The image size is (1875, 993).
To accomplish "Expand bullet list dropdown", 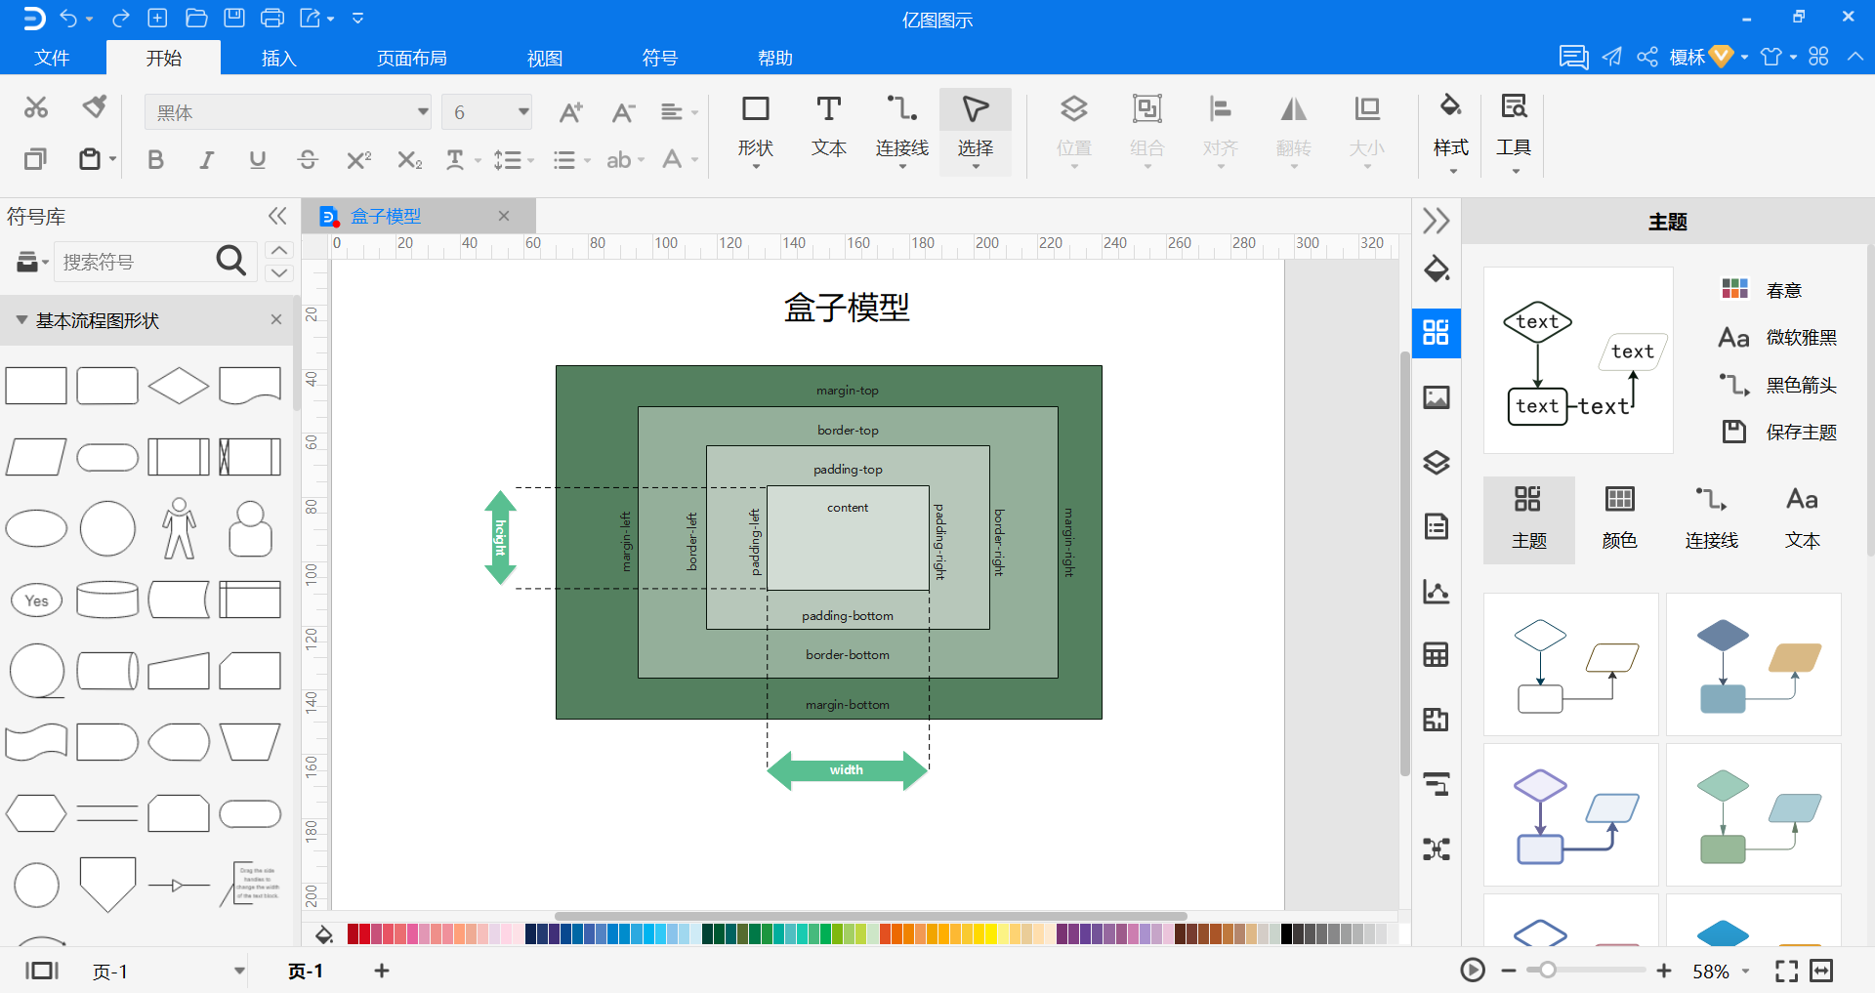I will (x=587, y=160).
